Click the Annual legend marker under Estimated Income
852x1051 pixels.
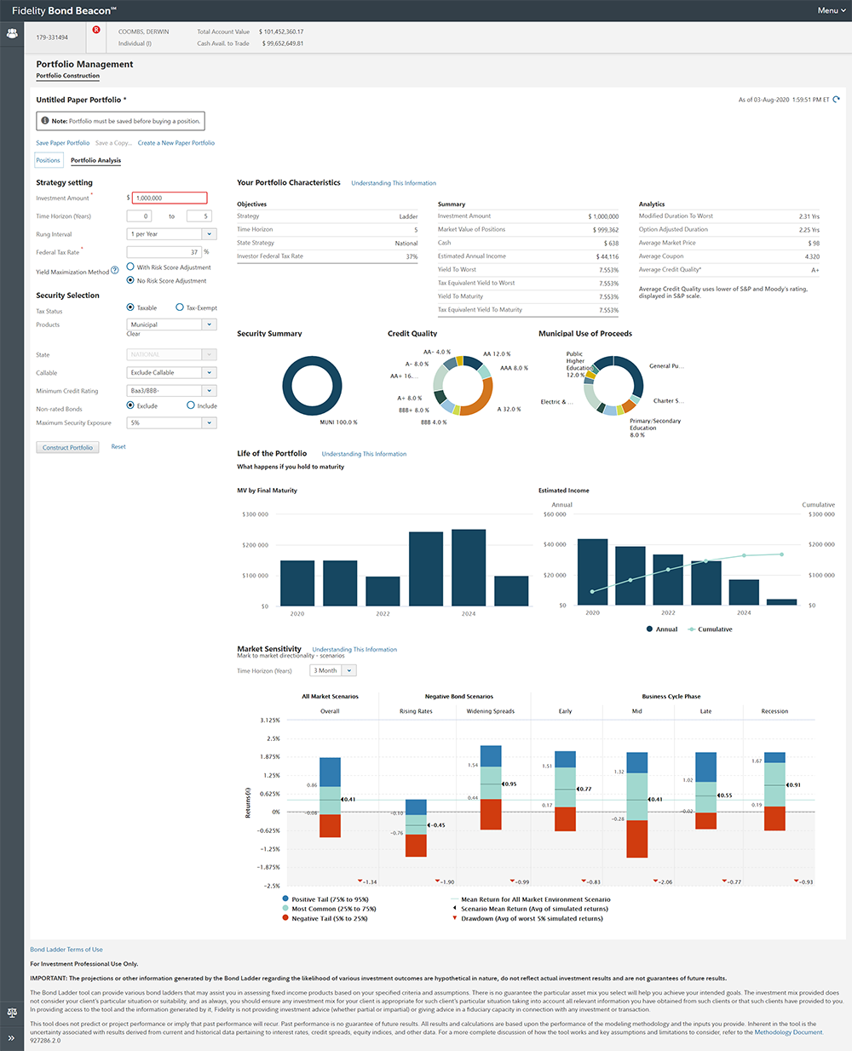tap(651, 629)
